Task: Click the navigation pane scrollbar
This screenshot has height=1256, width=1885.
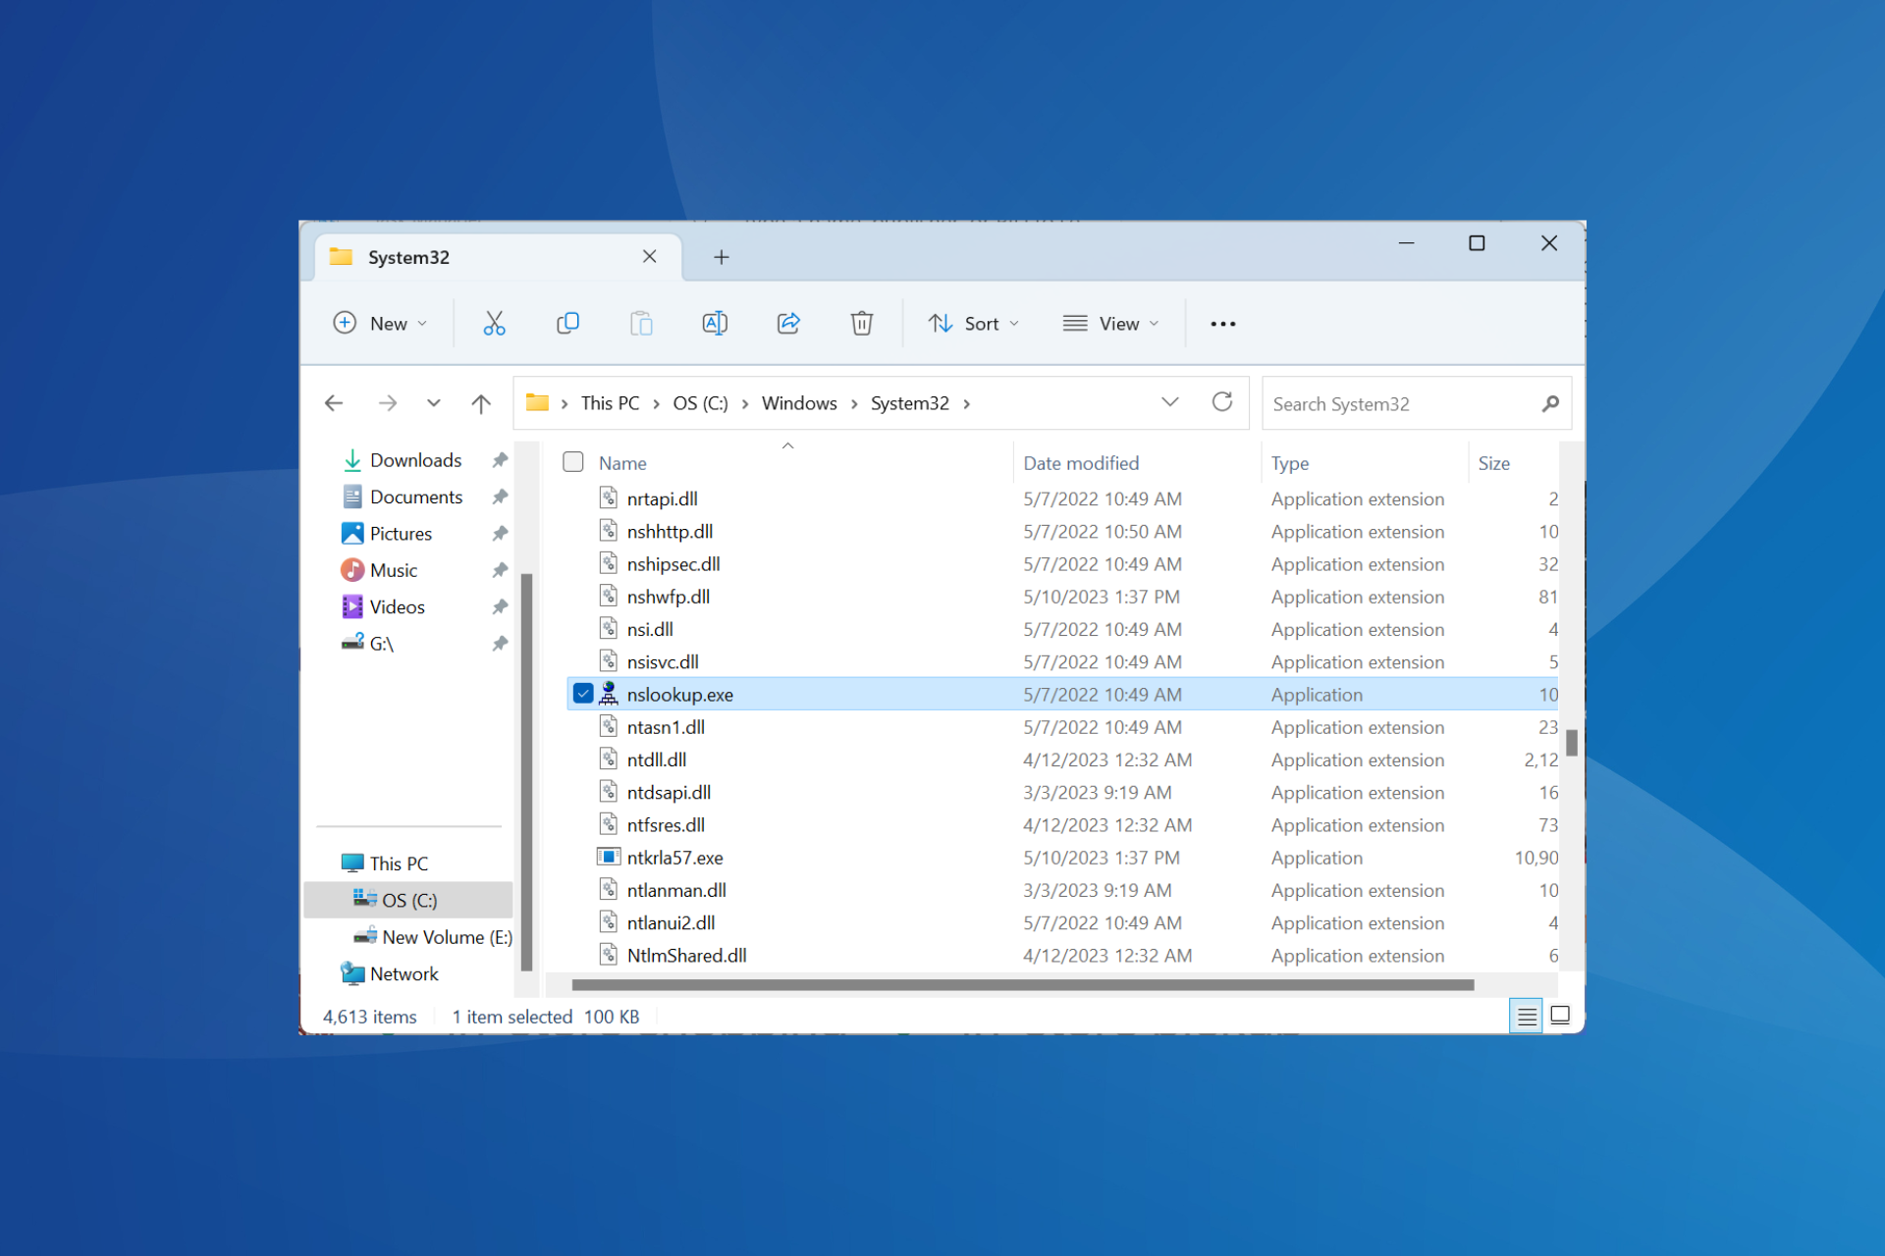Action: (x=526, y=770)
